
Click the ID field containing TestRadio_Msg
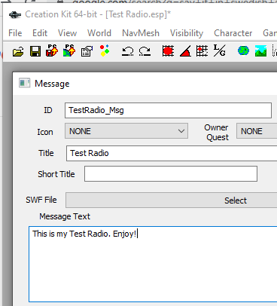(168, 110)
